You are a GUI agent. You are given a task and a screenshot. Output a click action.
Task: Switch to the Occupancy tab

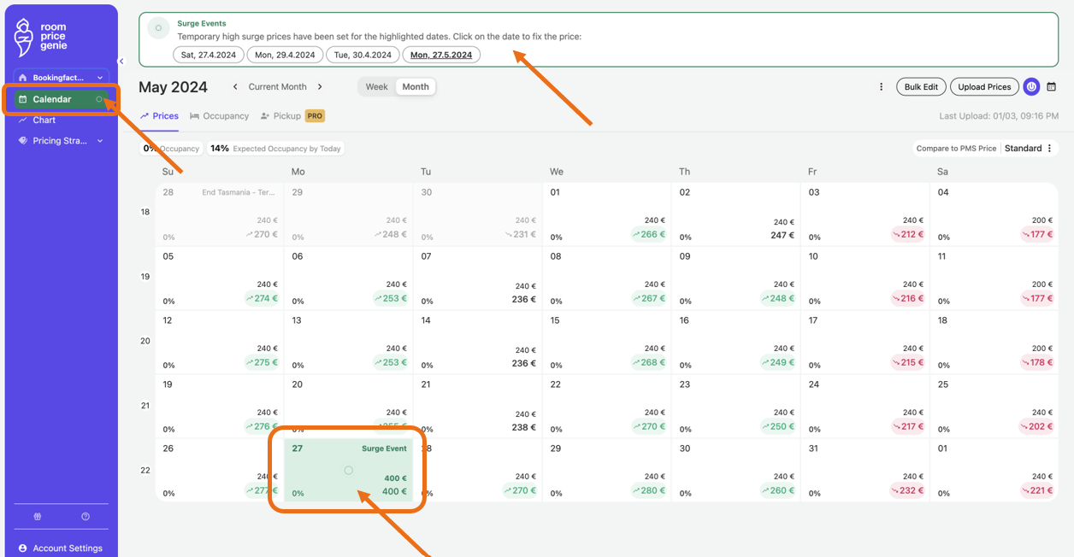click(x=220, y=116)
